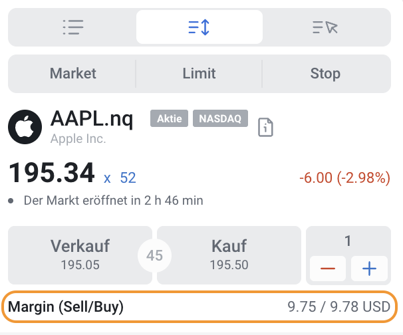Click the Apple logo icon
Viewport: 403px width, 335px height.
25,127
